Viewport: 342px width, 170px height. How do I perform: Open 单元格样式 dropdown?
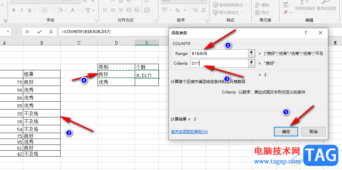point(227,13)
